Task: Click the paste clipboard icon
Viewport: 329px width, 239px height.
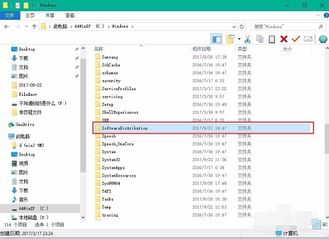Action: coord(272,39)
